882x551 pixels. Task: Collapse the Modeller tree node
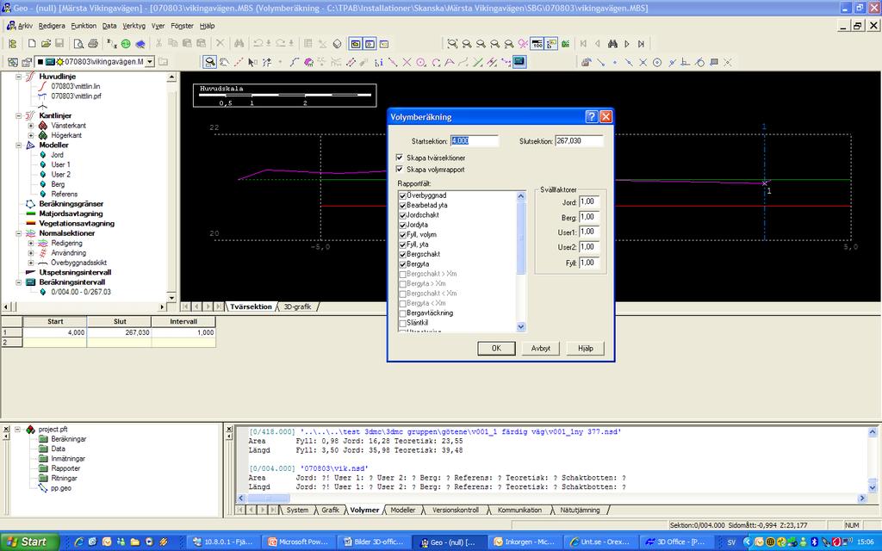19,145
